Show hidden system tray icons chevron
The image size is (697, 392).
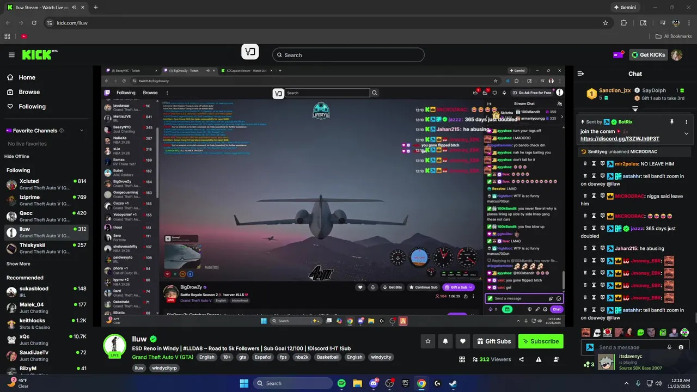[626, 383]
